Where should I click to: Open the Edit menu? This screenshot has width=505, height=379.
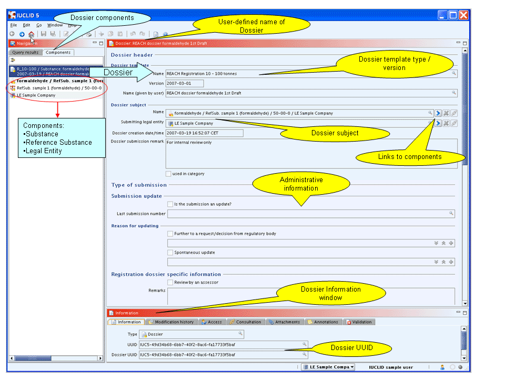click(x=26, y=25)
